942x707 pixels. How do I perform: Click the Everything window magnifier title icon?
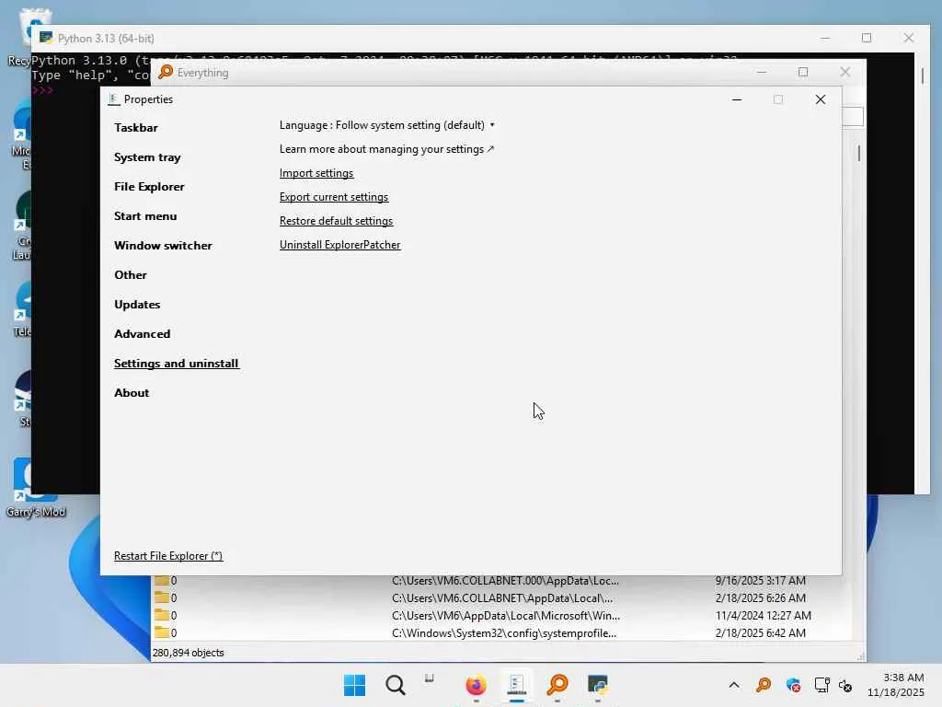click(166, 72)
